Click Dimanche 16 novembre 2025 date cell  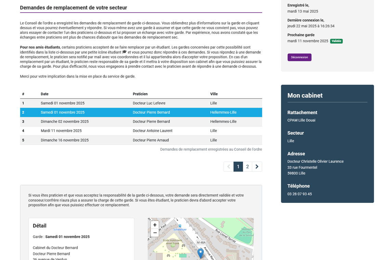[x=65, y=140]
